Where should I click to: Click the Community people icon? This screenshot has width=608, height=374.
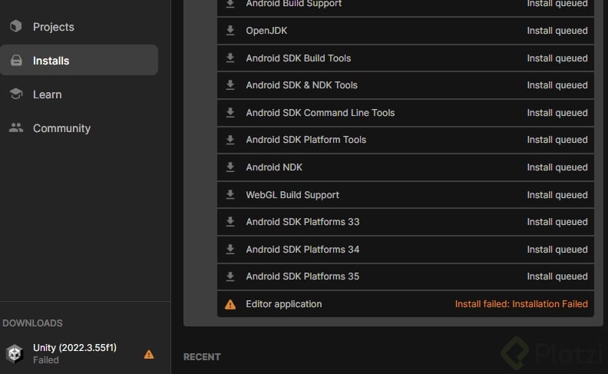click(15, 128)
